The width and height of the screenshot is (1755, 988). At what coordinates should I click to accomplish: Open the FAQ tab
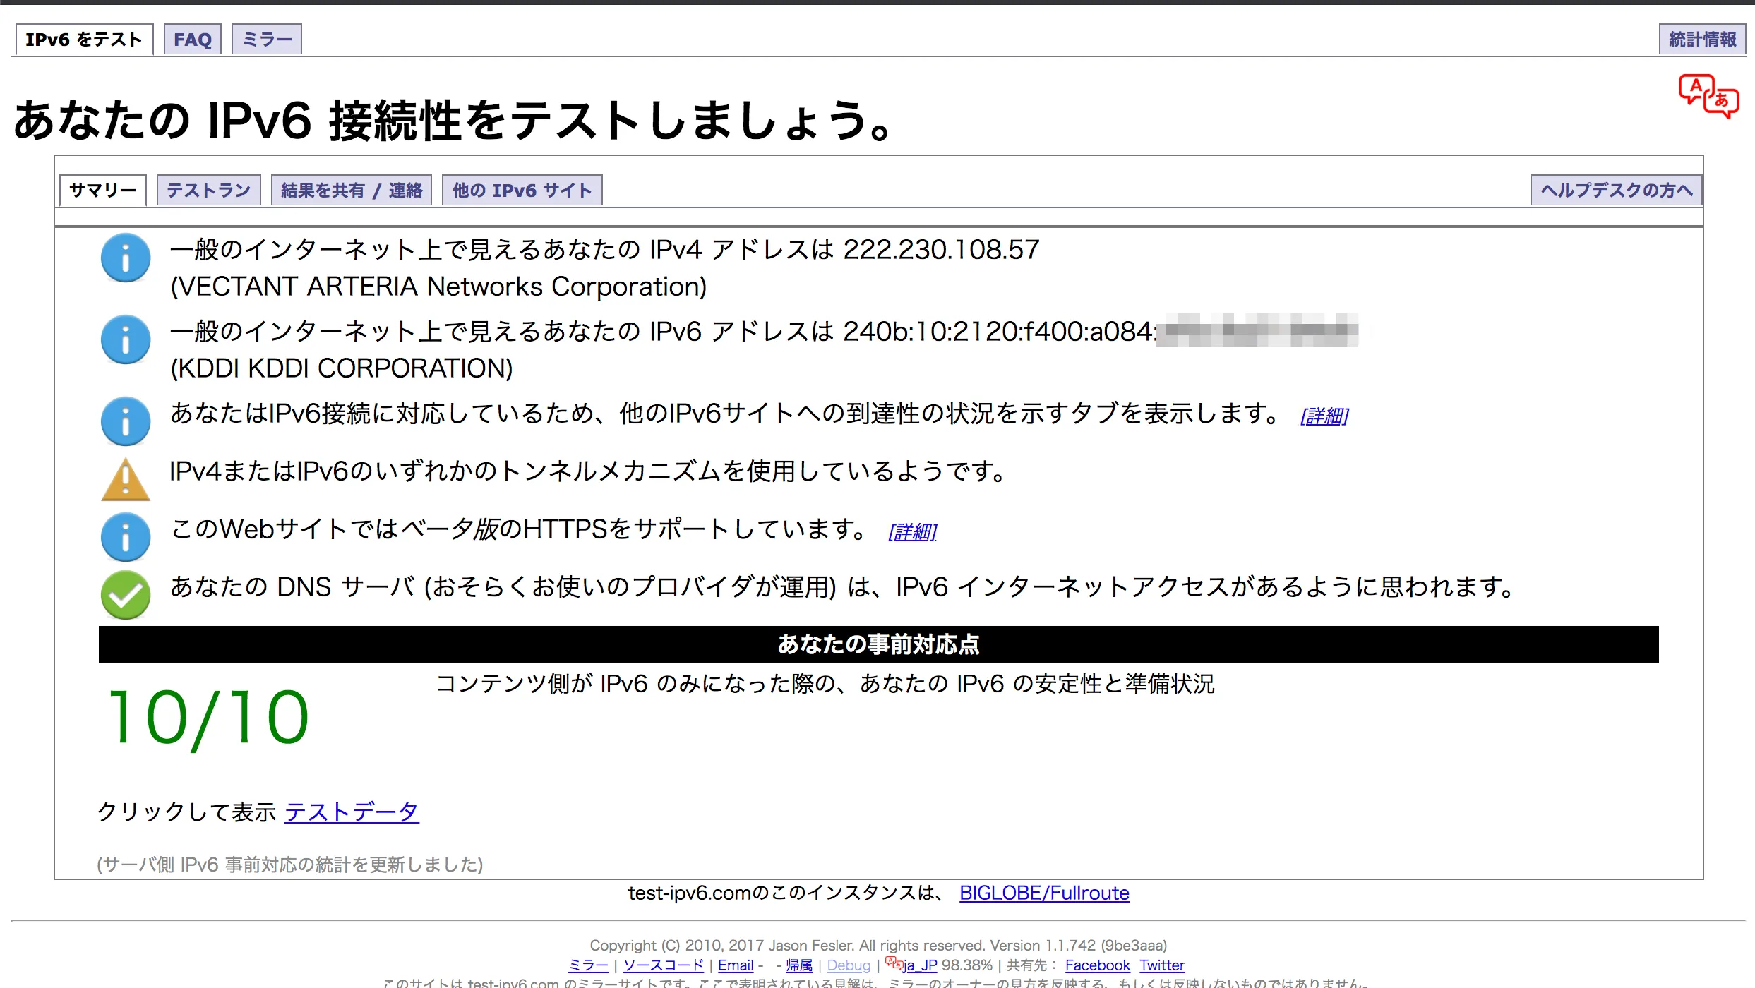pos(193,40)
